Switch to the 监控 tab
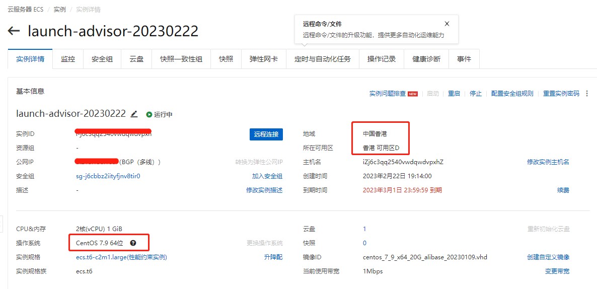Image resolution: width=597 pixels, height=289 pixels. (x=68, y=59)
